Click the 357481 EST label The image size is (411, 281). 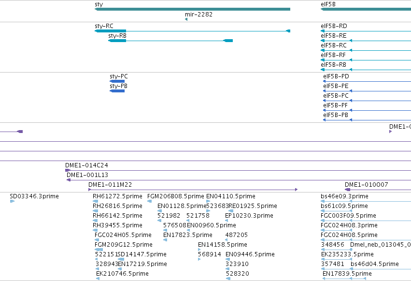(x=333, y=264)
